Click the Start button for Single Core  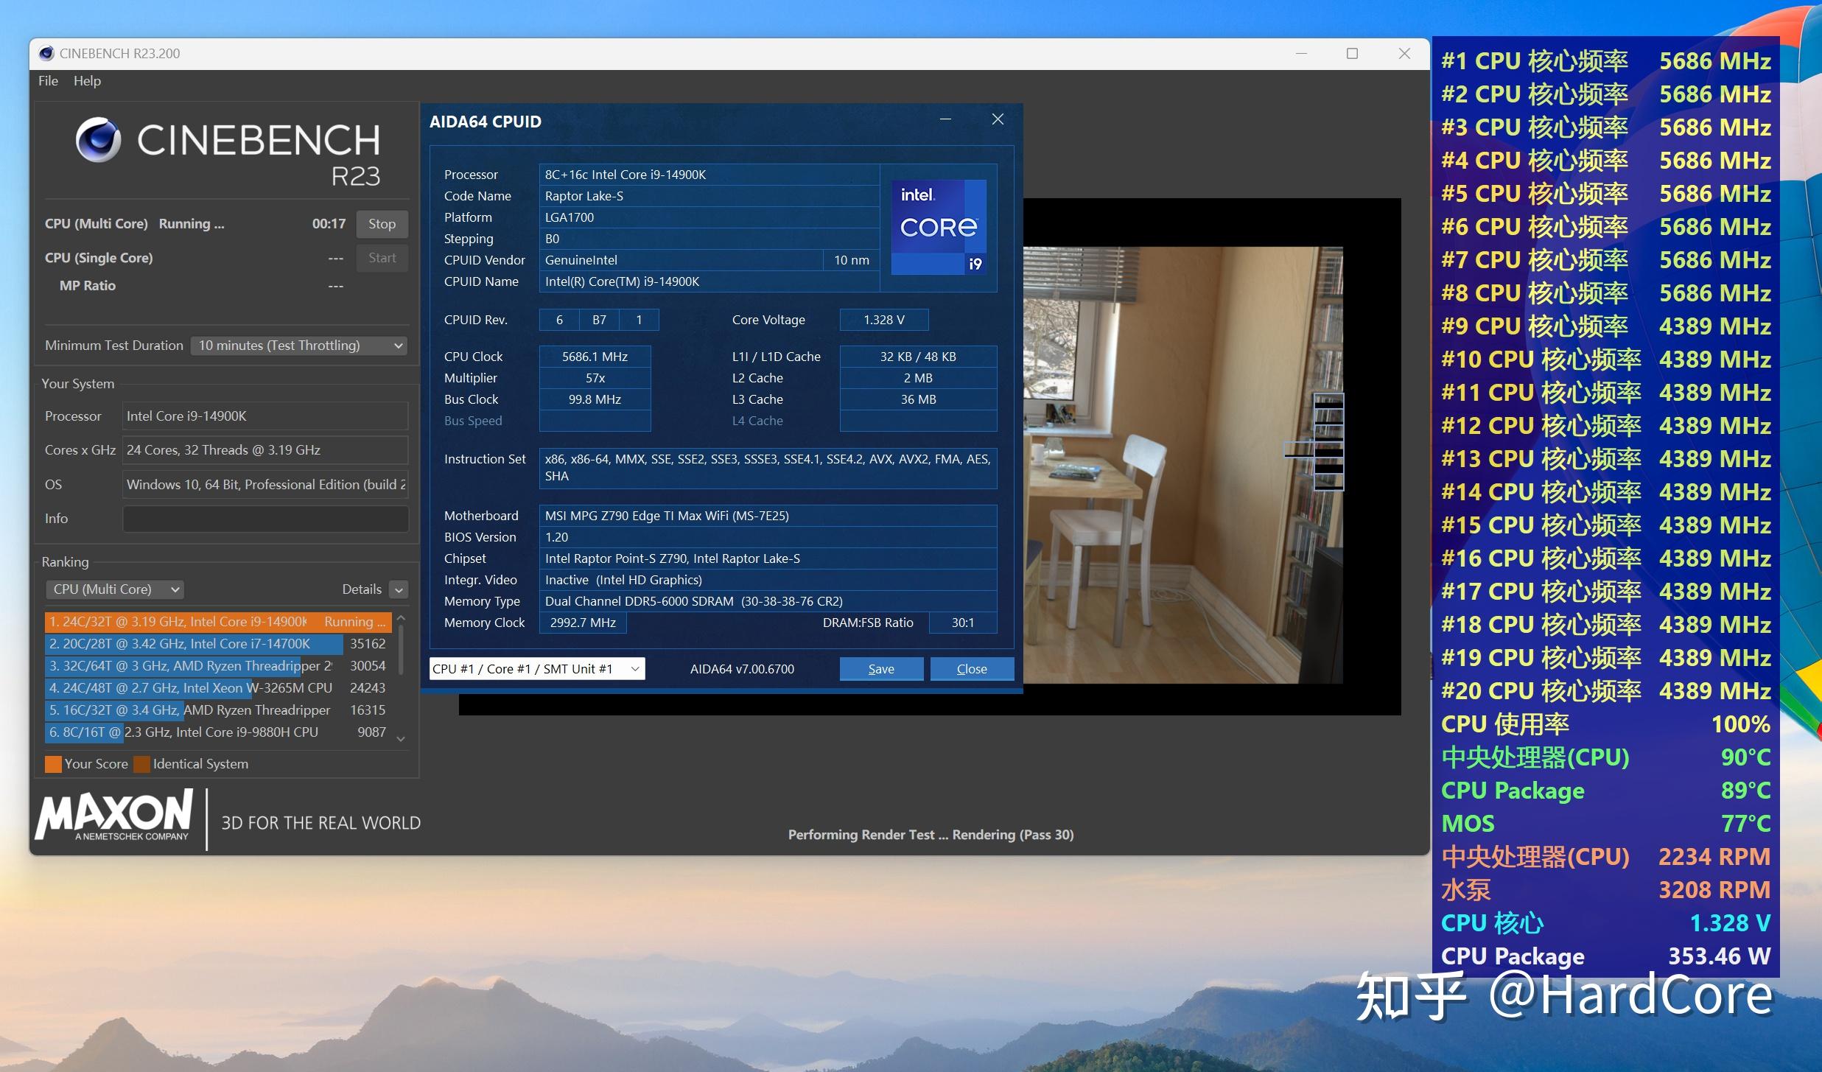click(382, 258)
